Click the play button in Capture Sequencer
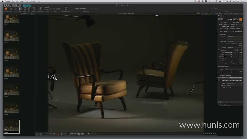Screen dimensions: 247x139 (219, 80)
